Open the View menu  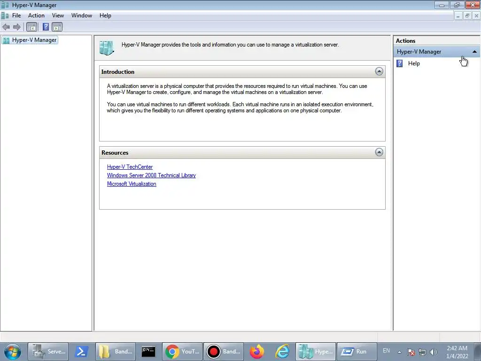pos(58,16)
